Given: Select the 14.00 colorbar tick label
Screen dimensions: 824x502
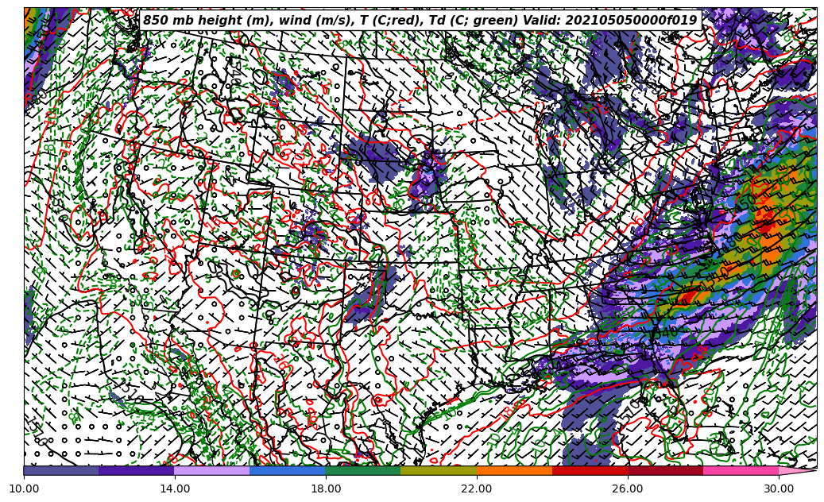Looking at the screenshot, I should click(175, 488).
